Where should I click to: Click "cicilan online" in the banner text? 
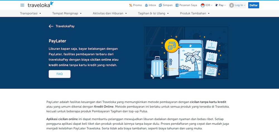point(101,59)
